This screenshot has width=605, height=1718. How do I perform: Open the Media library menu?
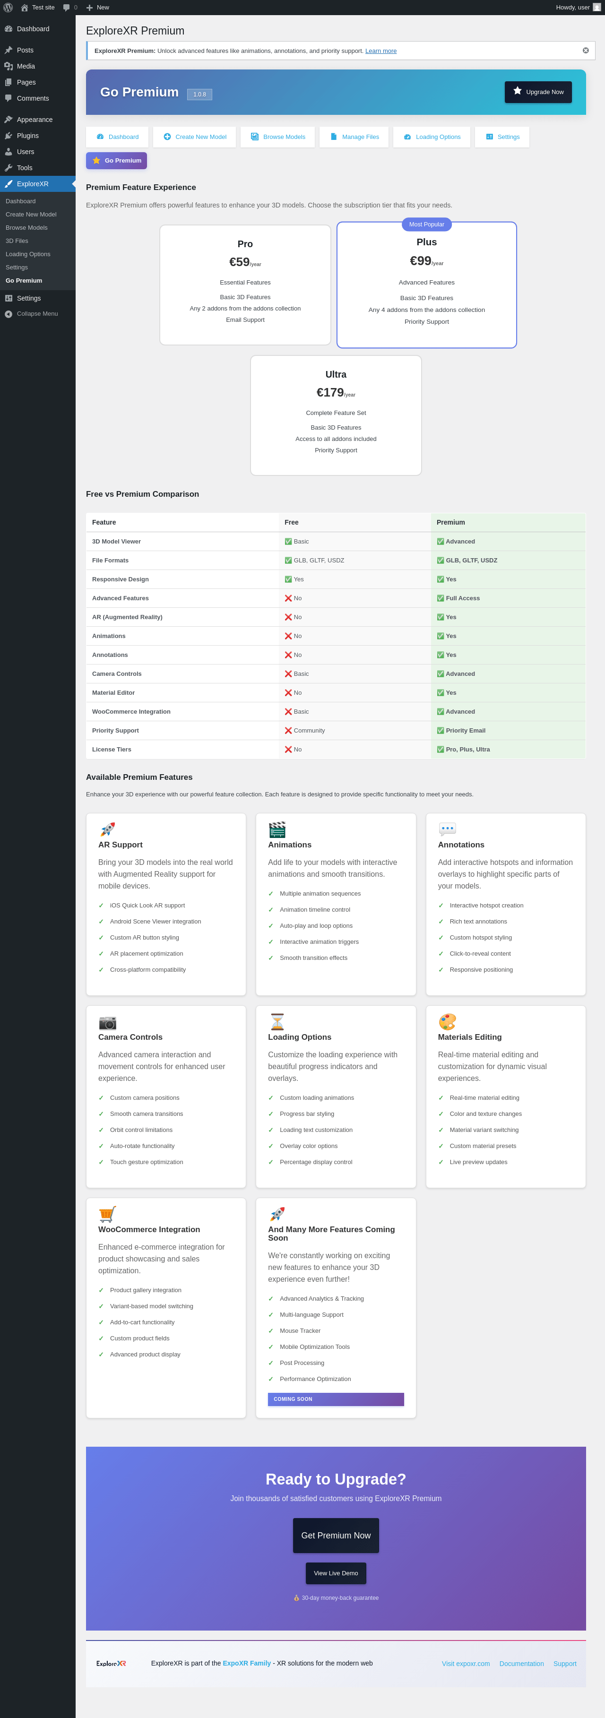coord(26,66)
